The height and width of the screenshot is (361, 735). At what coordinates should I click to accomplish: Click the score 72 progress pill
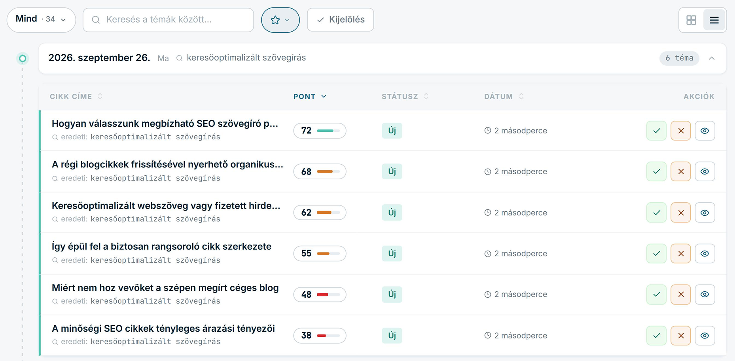[320, 131]
